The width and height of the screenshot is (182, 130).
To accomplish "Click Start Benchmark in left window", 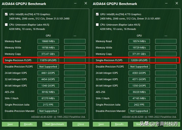I will pos(55,124).
